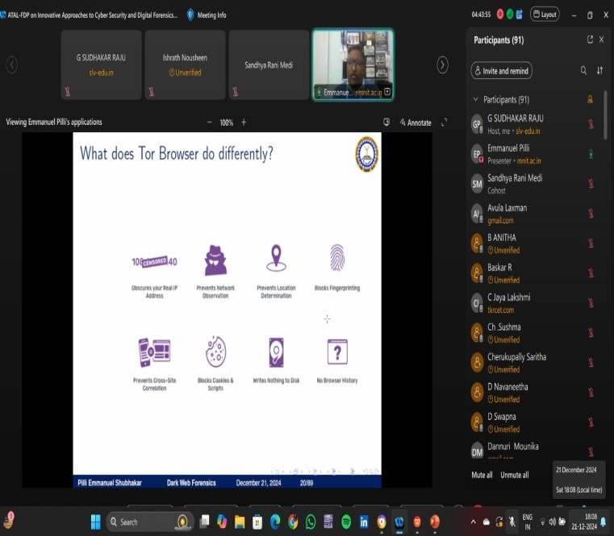Screen dimensions: 614x536
Task: Click the shared screen options icon left of Annotate
Action: 386,123
